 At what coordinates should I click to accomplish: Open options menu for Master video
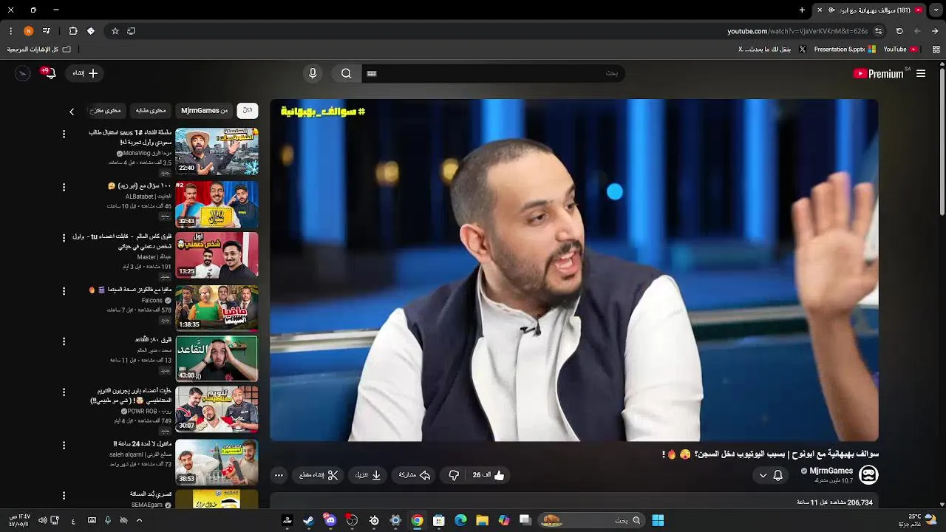(64, 238)
